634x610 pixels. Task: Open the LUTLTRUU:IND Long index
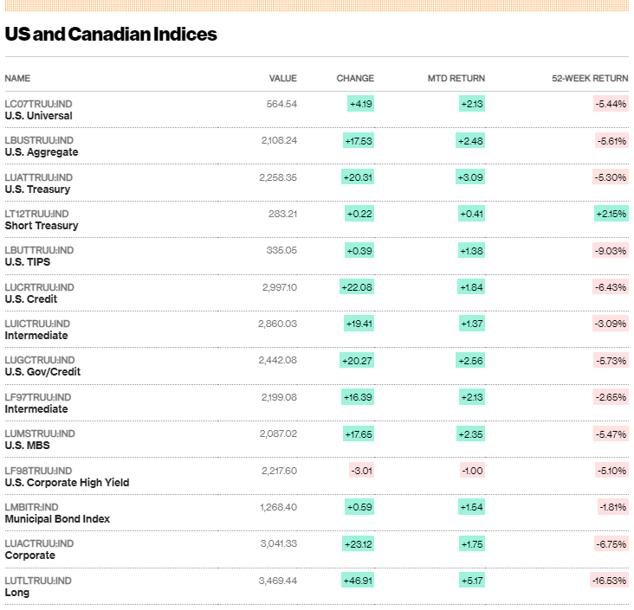click(x=38, y=581)
